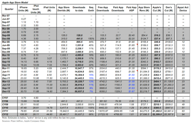
Task: Select the 'Apple's Cut (M)' header
Action: [157, 9]
